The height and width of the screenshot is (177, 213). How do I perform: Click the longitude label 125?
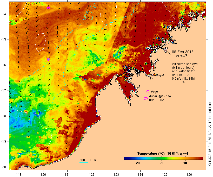click(x=165, y=174)
